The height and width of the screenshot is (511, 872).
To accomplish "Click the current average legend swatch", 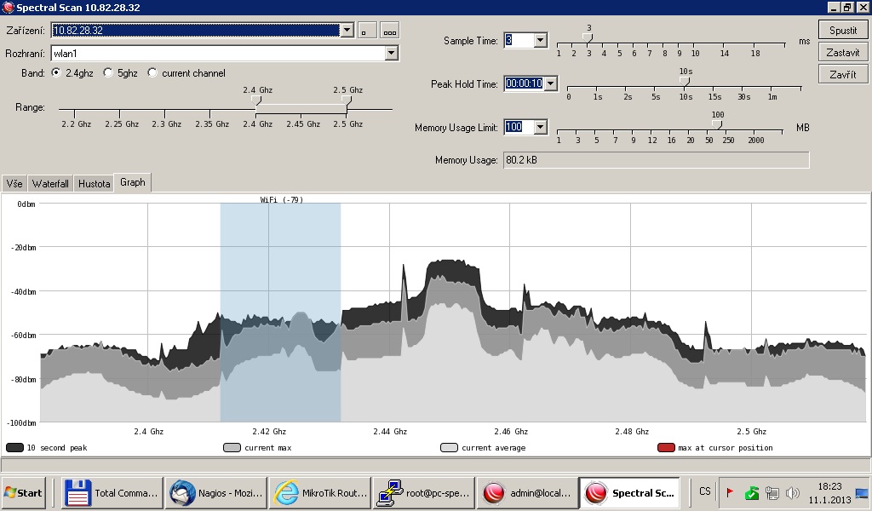I will [449, 448].
